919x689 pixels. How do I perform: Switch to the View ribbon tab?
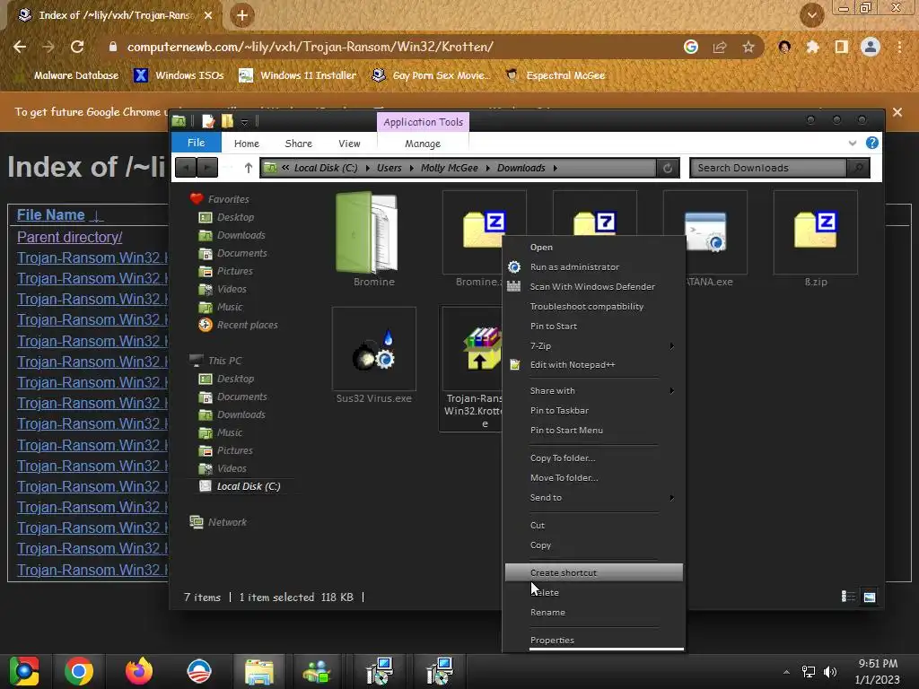point(349,144)
